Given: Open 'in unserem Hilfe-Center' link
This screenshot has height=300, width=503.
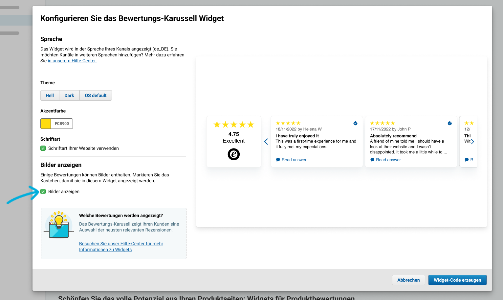Looking at the screenshot, I should [x=72, y=61].
